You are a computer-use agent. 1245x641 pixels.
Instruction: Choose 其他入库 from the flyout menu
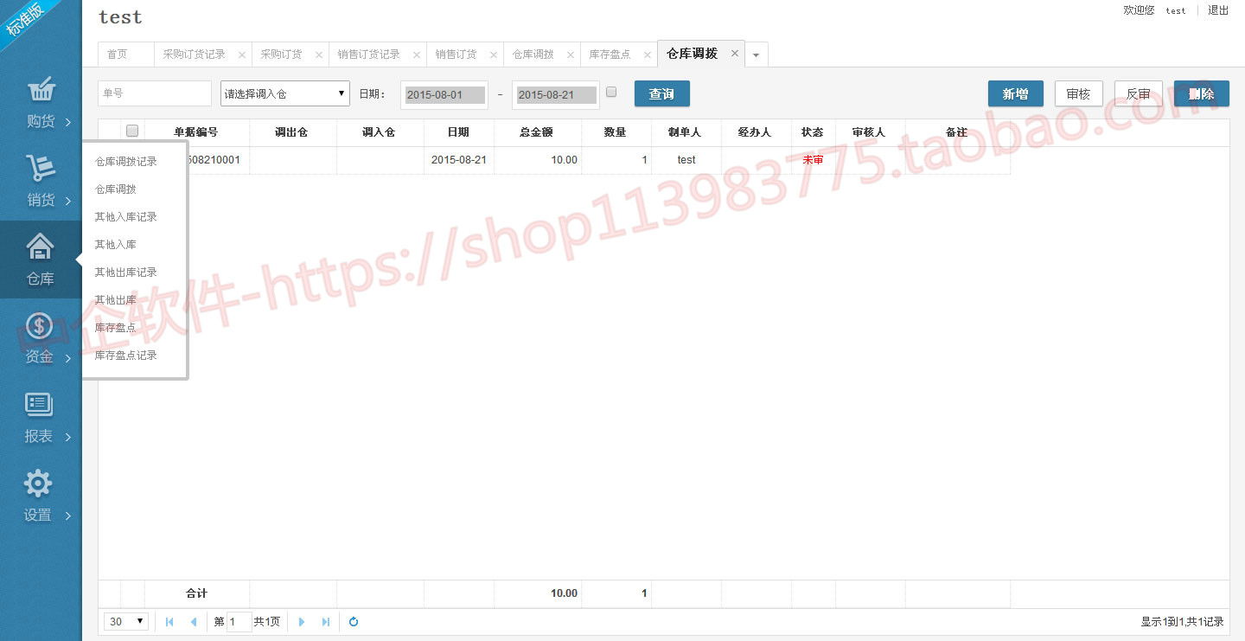coord(116,245)
